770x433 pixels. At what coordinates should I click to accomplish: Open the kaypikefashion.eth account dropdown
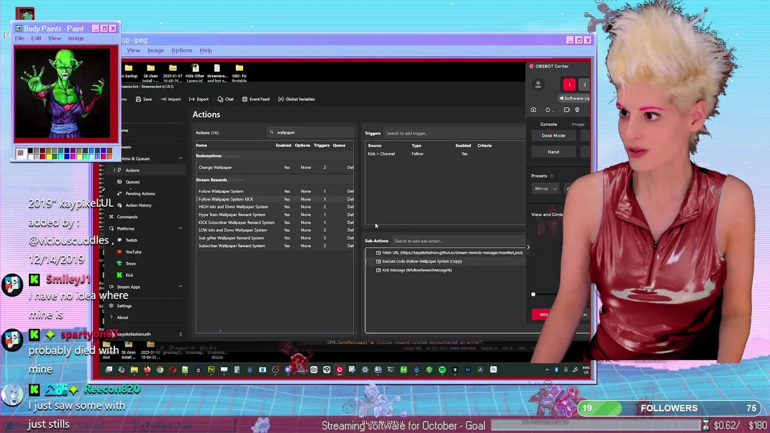(180, 334)
